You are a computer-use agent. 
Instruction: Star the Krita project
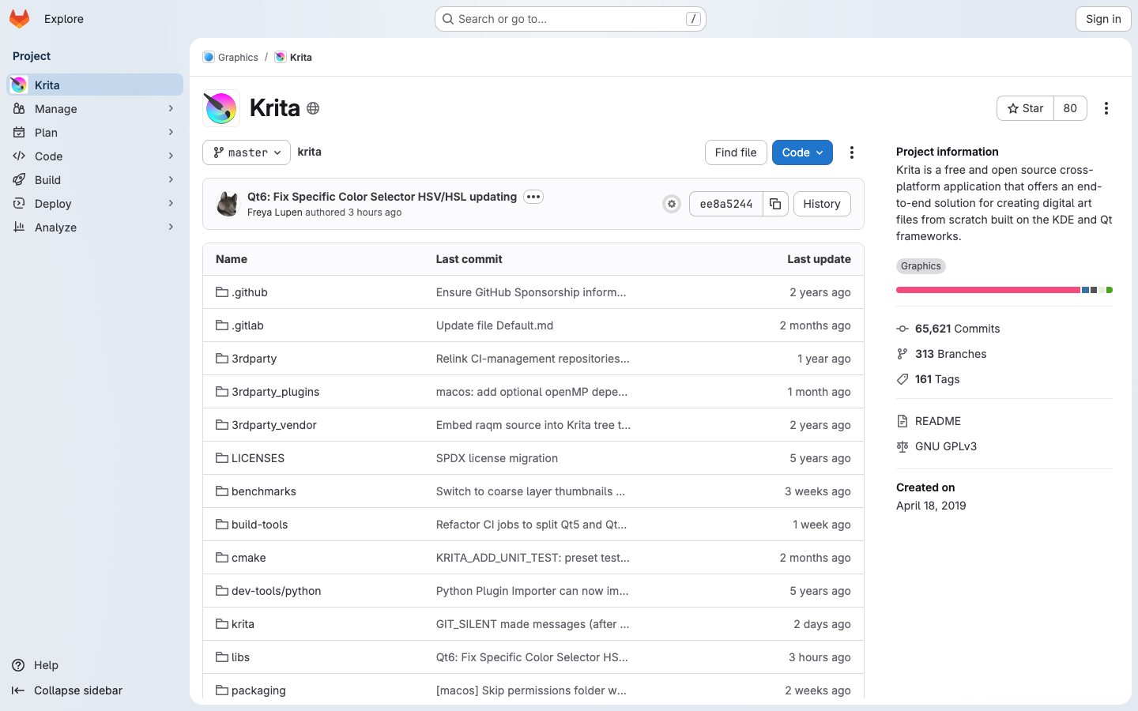(1025, 108)
